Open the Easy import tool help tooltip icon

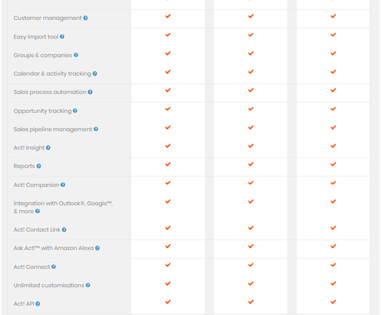(x=62, y=37)
